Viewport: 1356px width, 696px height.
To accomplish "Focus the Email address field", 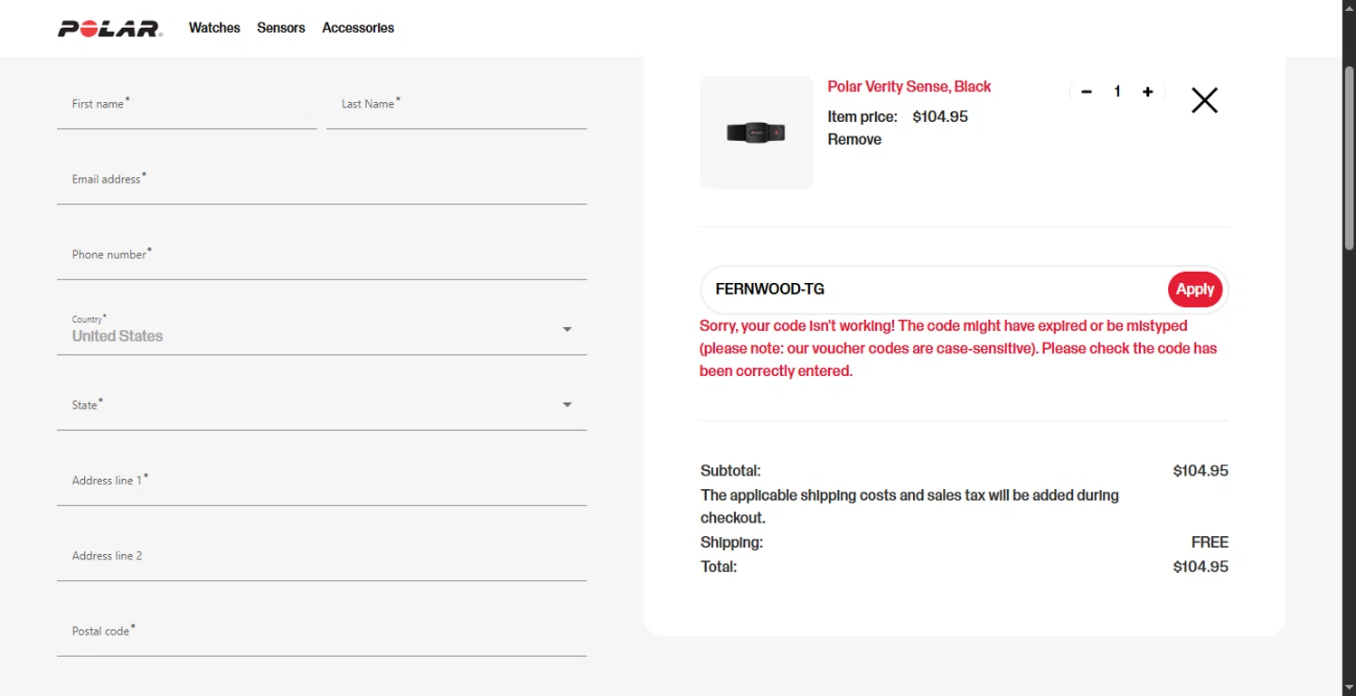I will (x=322, y=179).
